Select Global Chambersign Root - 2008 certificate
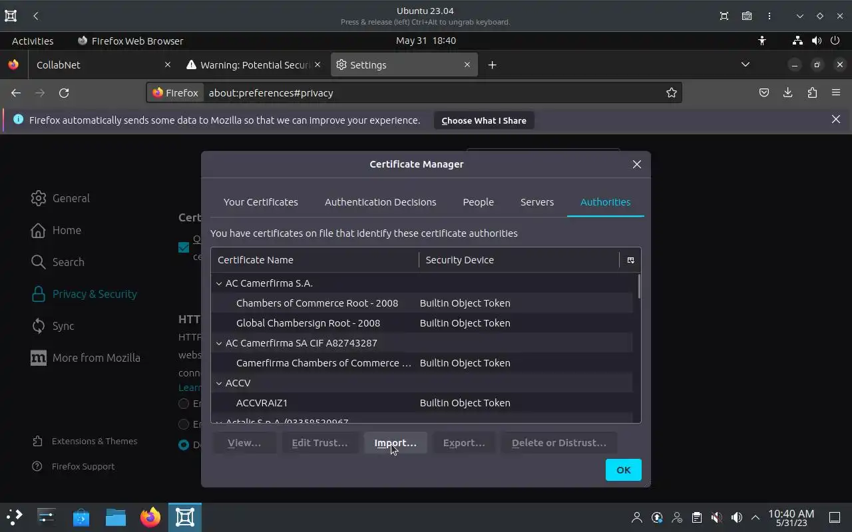 [x=422, y=323]
